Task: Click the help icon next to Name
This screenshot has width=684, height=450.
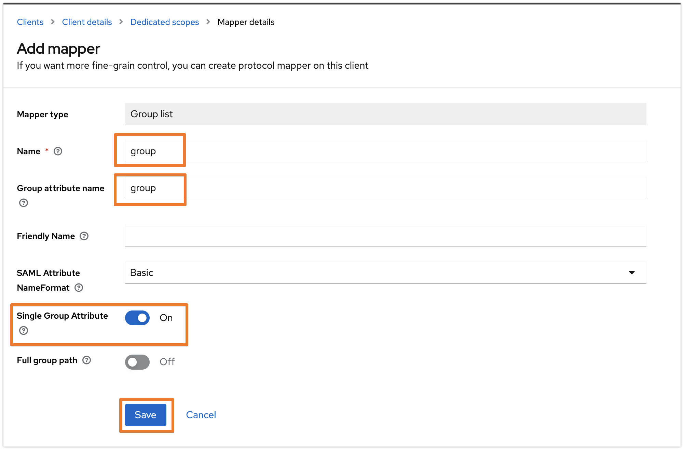Action: 58,151
